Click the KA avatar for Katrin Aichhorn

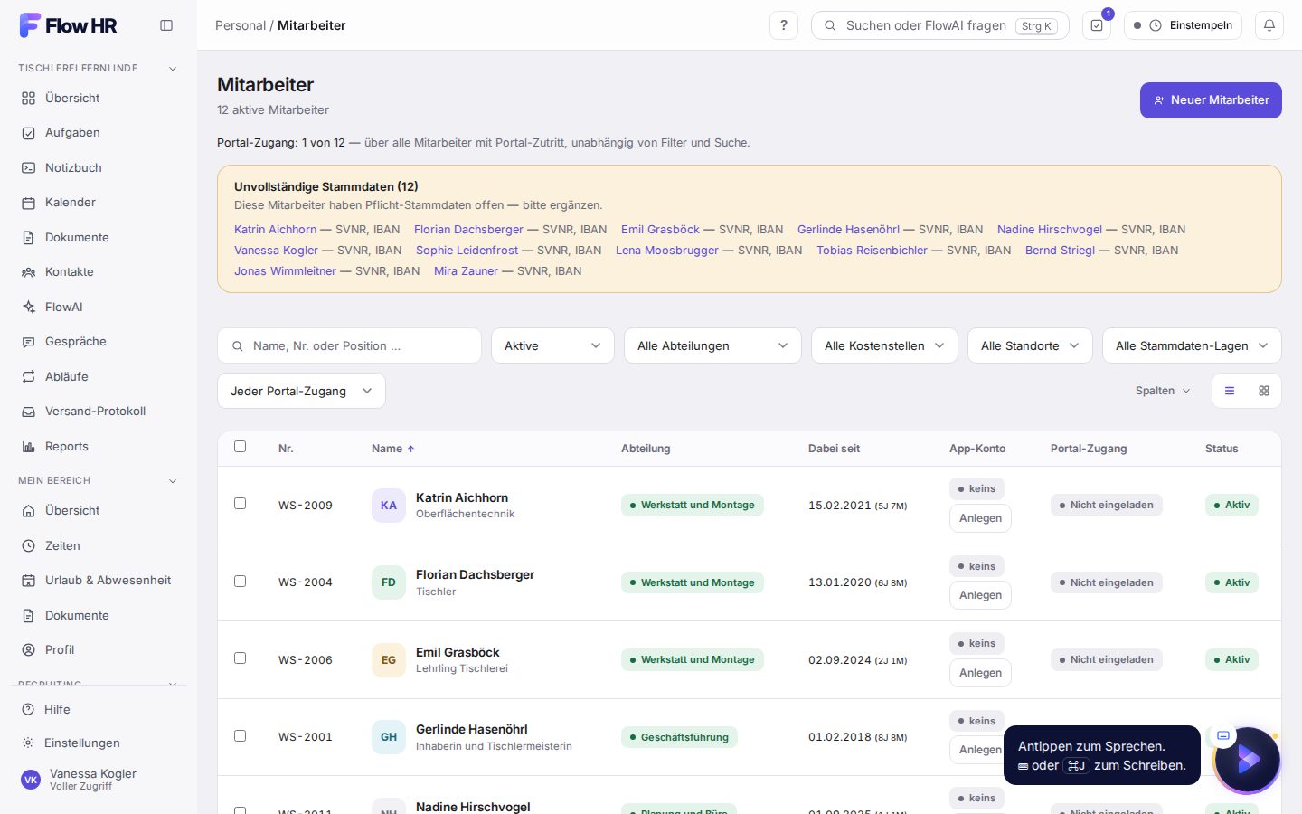389,506
